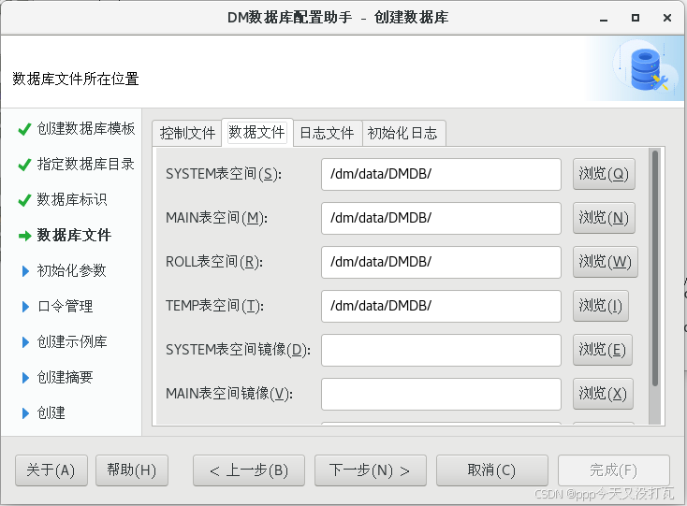Screen dimensions: 687x506
Task: Focus the SYSTEM表空间镜像(D) empty field
Action: point(441,350)
